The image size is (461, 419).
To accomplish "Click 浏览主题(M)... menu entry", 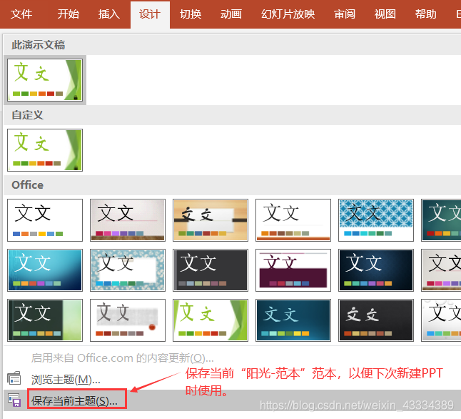I will pos(66,380).
